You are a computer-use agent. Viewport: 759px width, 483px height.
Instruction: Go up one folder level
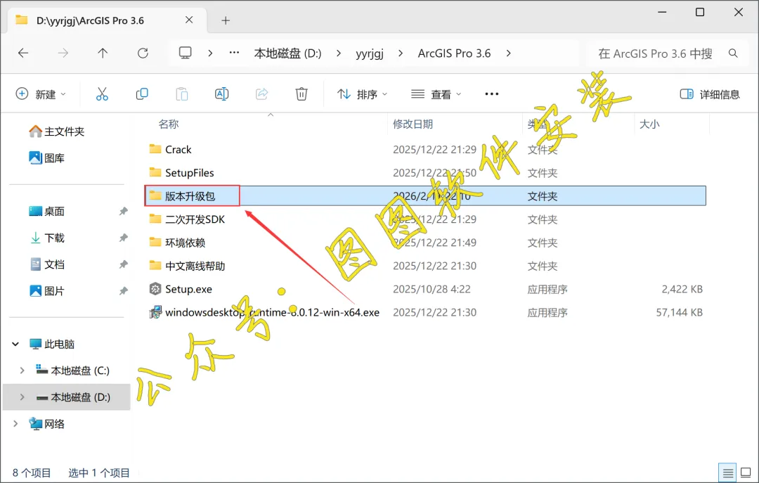pyautogui.click(x=103, y=53)
